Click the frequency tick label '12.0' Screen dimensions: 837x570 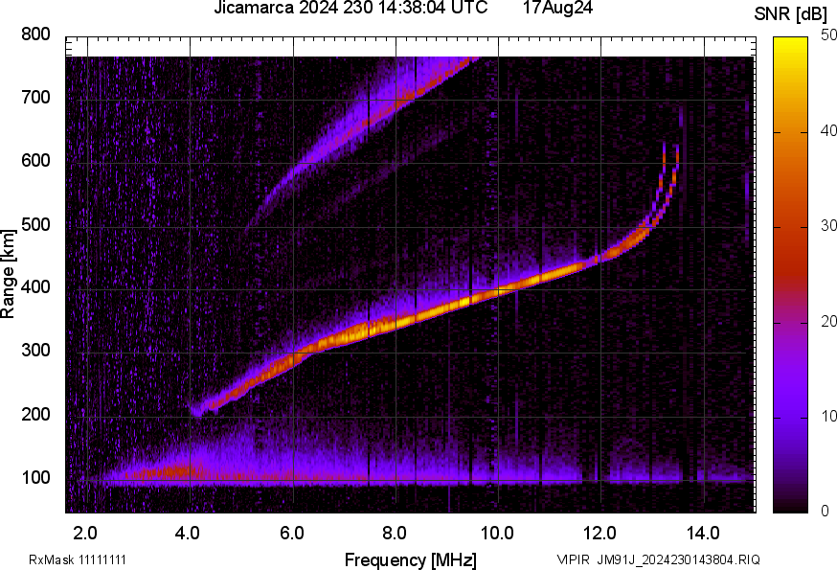pyautogui.click(x=600, y=533)
